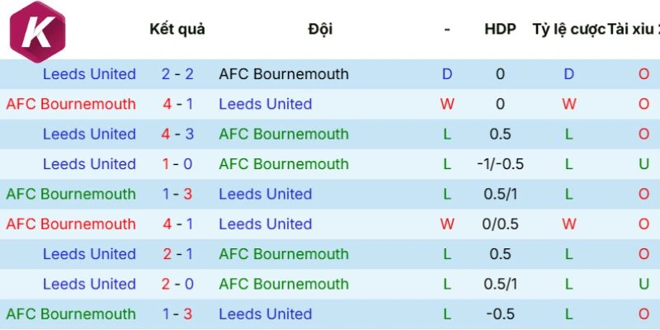The height and width of the screenshot is (330, 660).
Task: Select the 2 - 1 match score
Action: [177, 254]
